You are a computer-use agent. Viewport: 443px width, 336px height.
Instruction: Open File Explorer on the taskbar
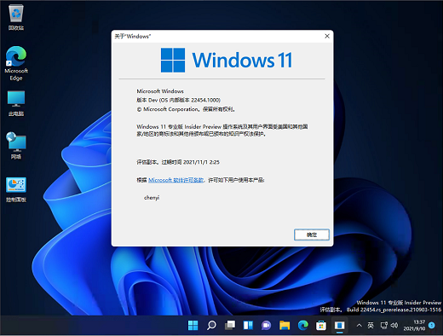pyautogui.click(x=285, y=325)
